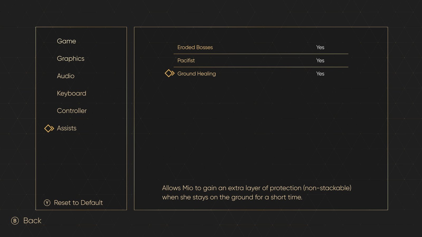Viewport: 422px width, 237px height.
Task: Click the Back label
Action: (x=32, y=221)
